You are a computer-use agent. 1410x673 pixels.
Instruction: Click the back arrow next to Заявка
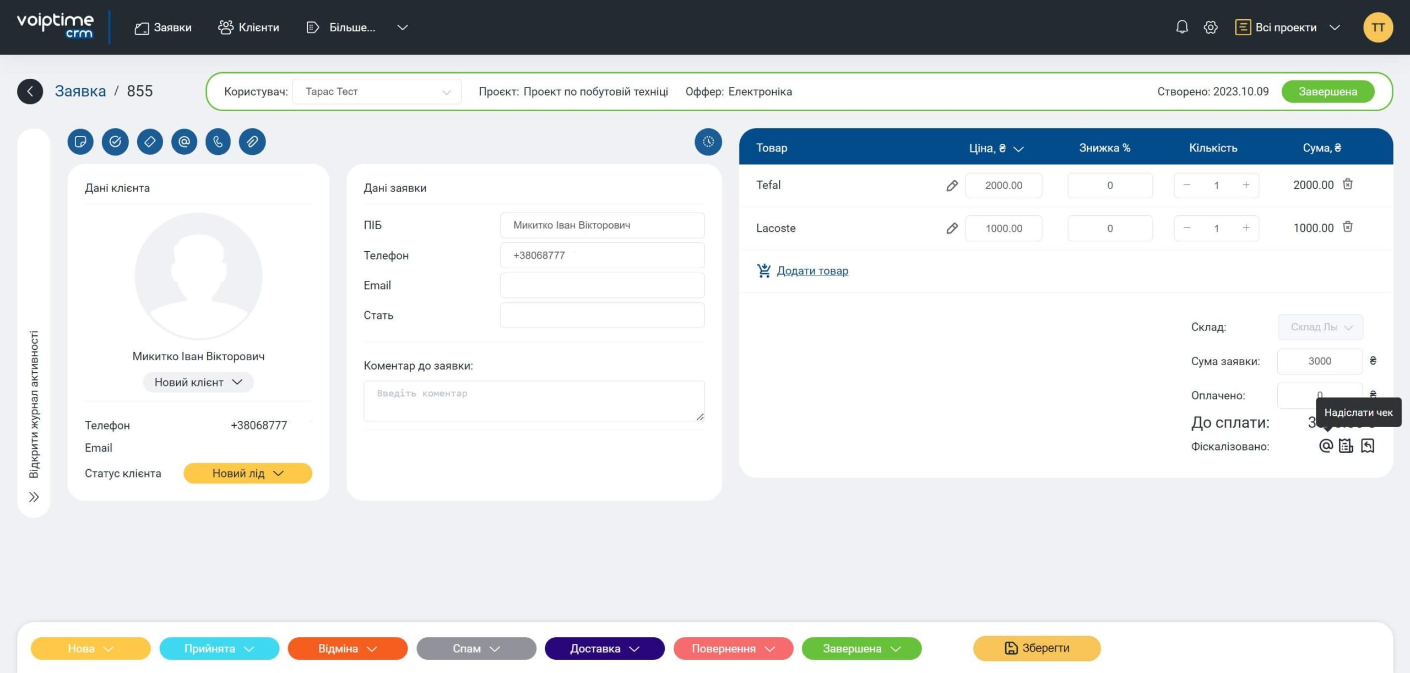30,91
